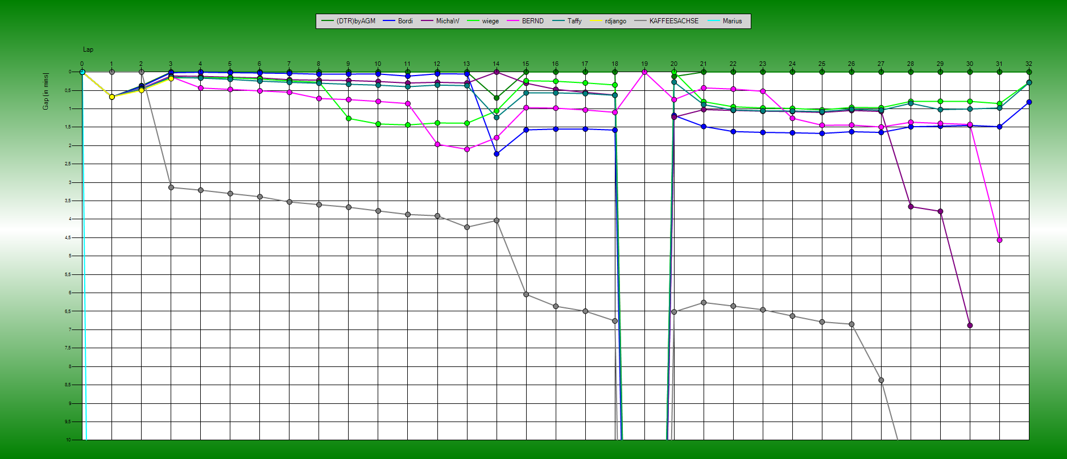Click Marius cyan marker at lap 0
Image resolution: width=1067 pixels, height=459 pixels.
[82, 72]
